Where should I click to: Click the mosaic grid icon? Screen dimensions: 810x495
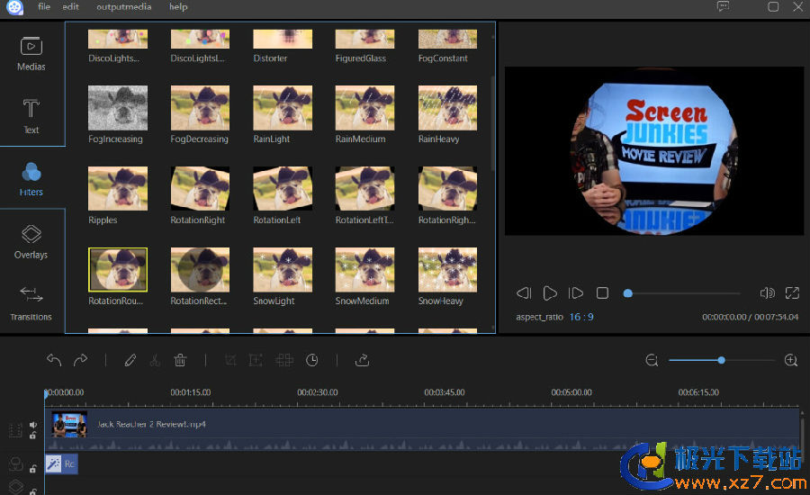[284, 360]
